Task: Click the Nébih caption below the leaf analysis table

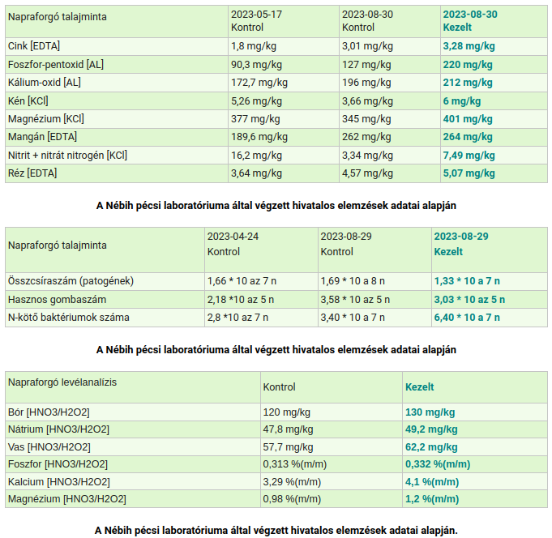Action: click(x=276, y=531)
